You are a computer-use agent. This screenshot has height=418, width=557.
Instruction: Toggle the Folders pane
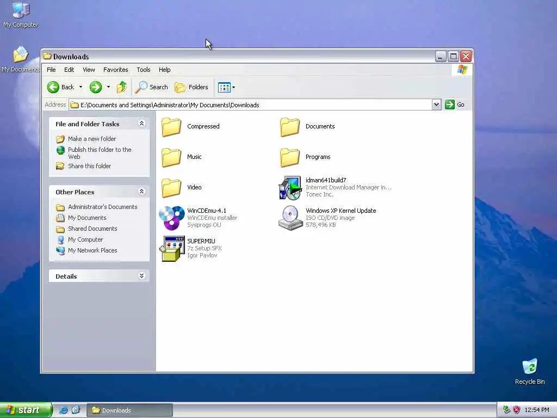[x=191, y=87]
